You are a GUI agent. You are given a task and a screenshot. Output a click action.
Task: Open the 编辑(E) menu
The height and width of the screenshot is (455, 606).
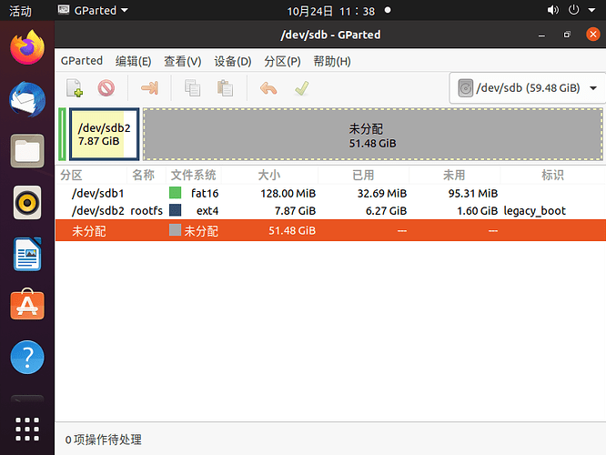coord(133,61)
